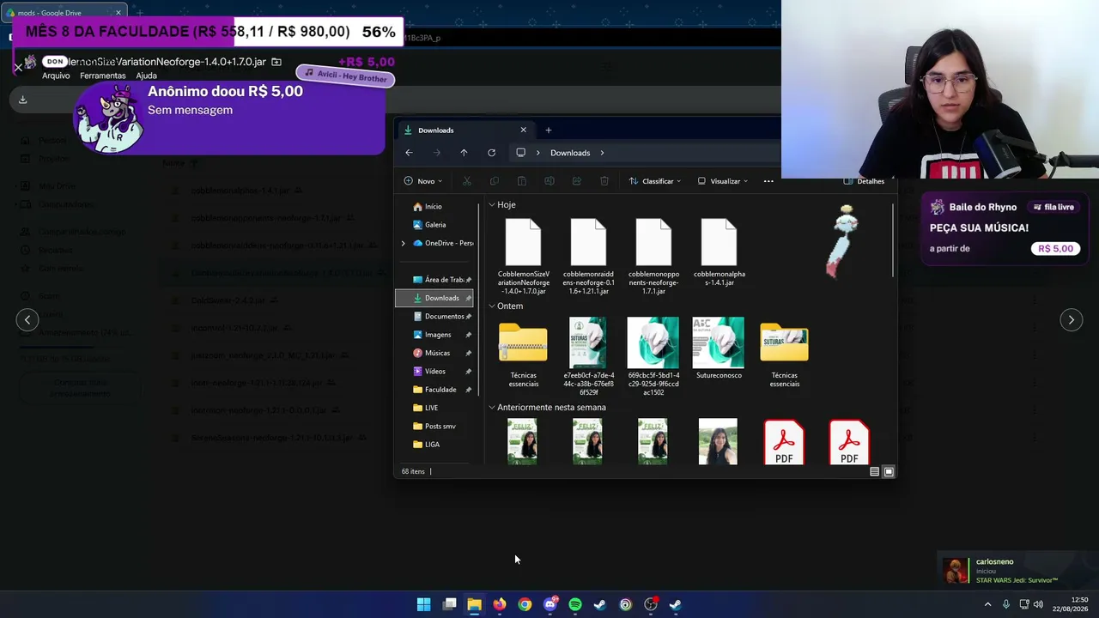Select the mods - Google Drive browser tab
The height and width of the screenshot is (618, 1099).
coord(64,13)
